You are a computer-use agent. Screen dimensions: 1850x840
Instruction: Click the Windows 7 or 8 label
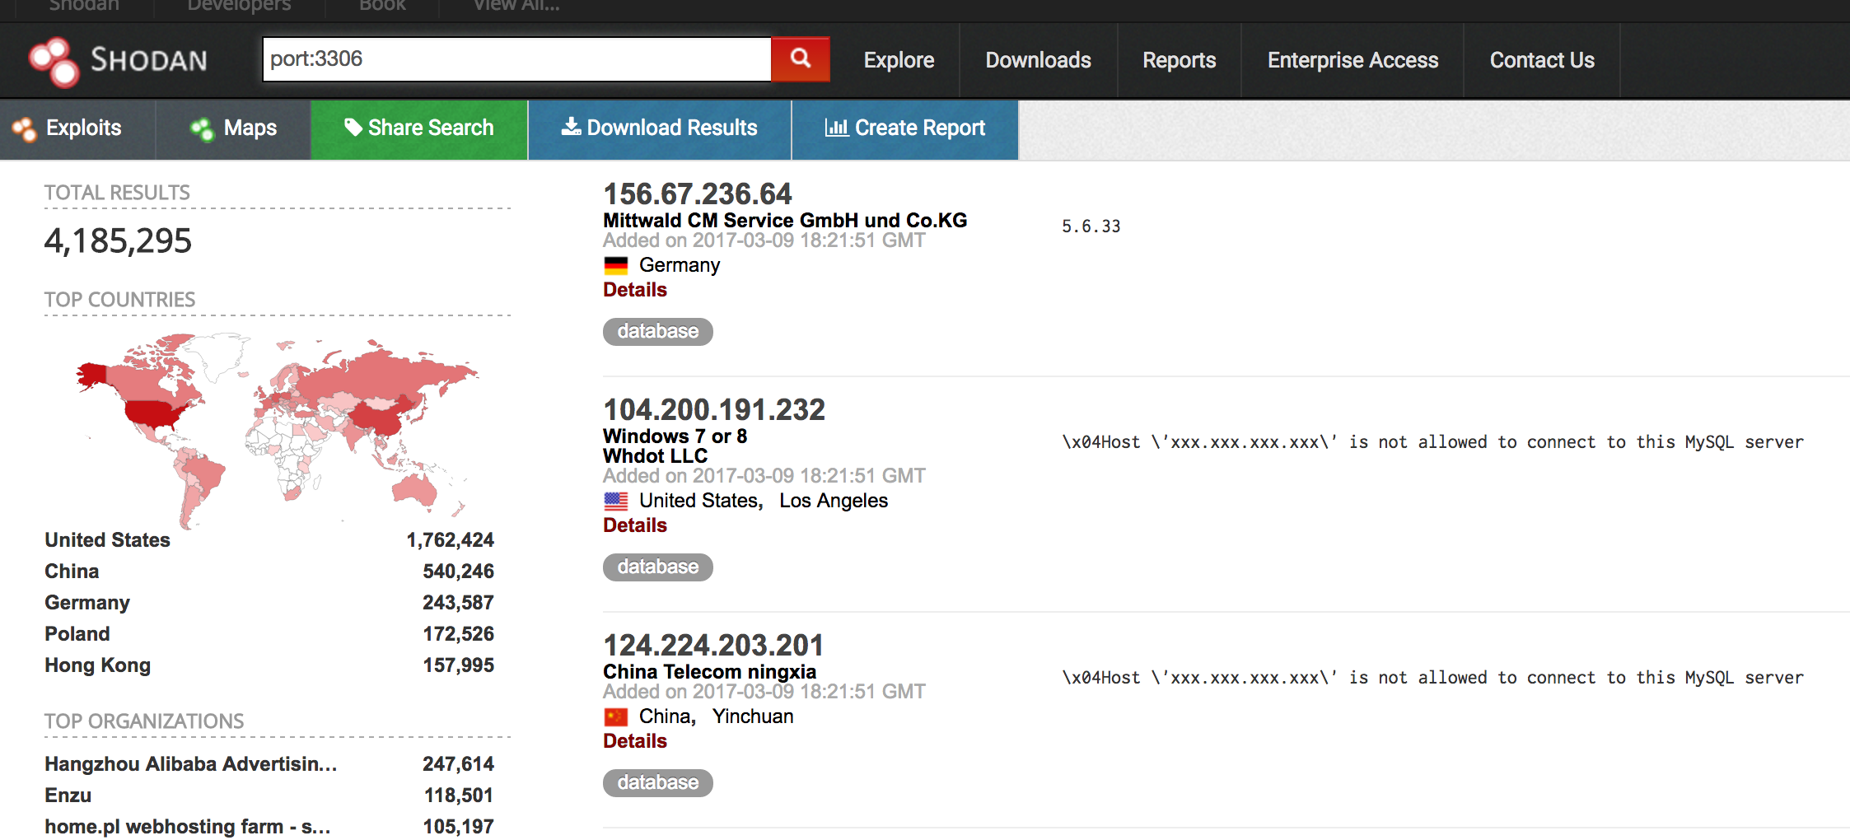pos(675,436)
